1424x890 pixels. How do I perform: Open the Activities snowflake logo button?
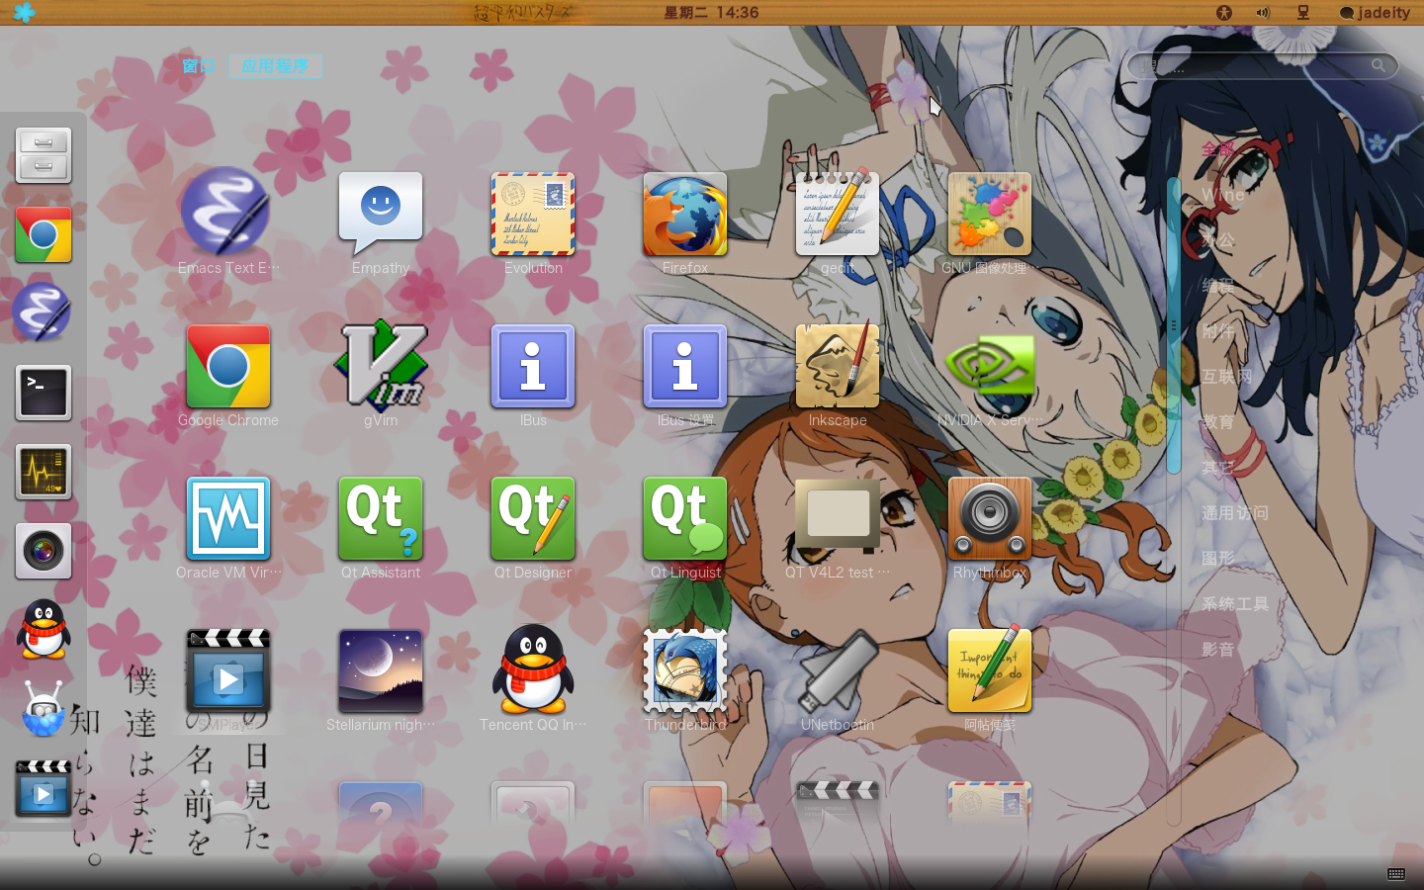click(24, 12)
